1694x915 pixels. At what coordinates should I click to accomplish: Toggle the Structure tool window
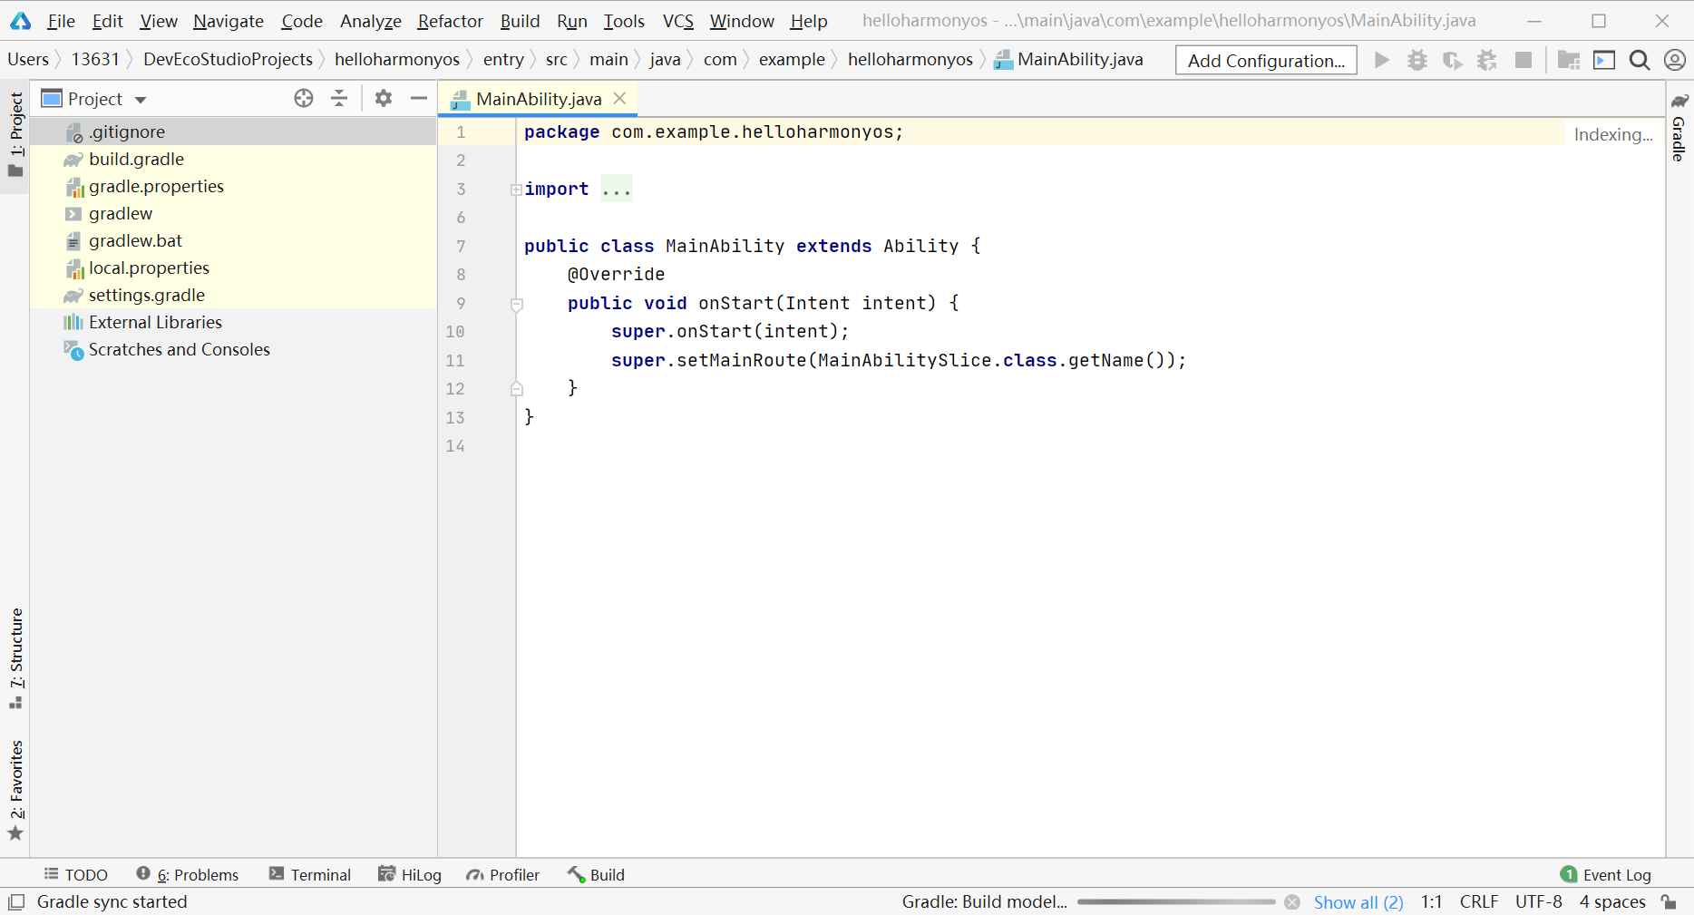point(16,657)
